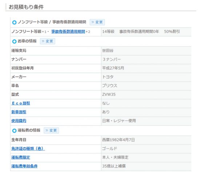Select the value プリウス
The height and width of the screenshot is (172, 200).
click(x=110, y=85)
